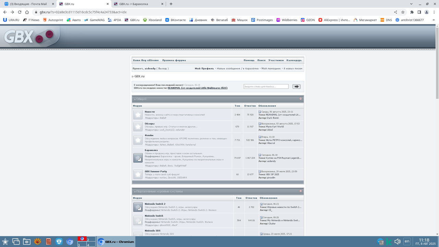The width and height of the screenshot is (439, 247).
Task: Open the REANIMAL latest news link
Action: coord(198,88)
